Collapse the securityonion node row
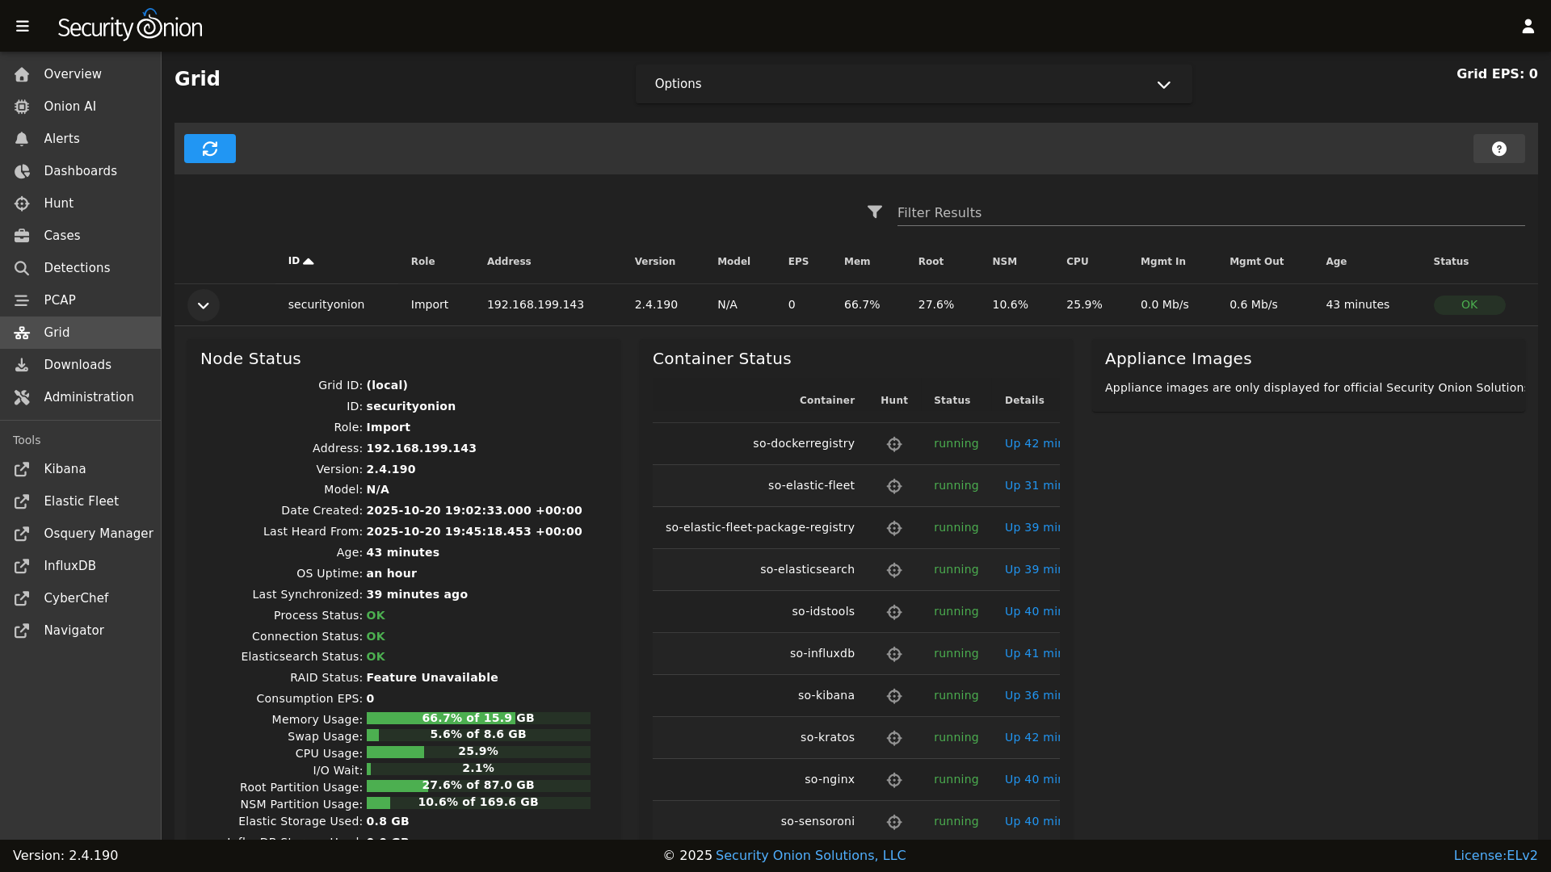The height and width of the screenshot is (872, 1551). (x=204, y=305)
